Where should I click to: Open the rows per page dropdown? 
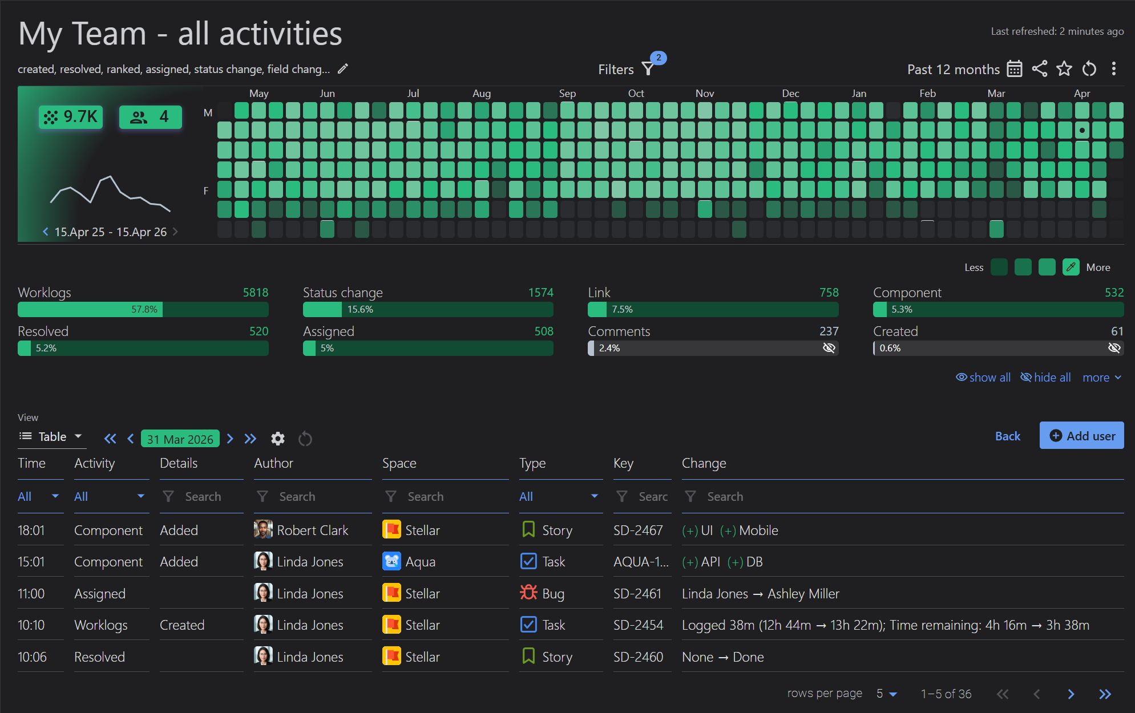coord(885,694)
